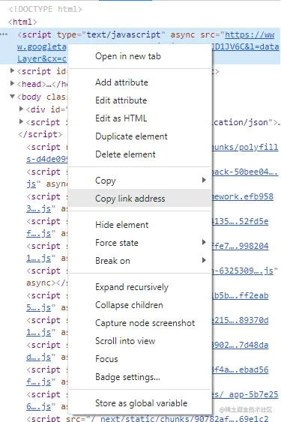Open the Copy submenu
281x422 pixels.
click(x=139, y=181)
